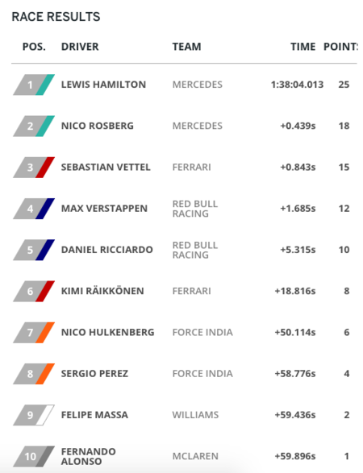Click position 7 orange Force India badge
This screenshot has height=473, width=363.
tap(34, 333)
